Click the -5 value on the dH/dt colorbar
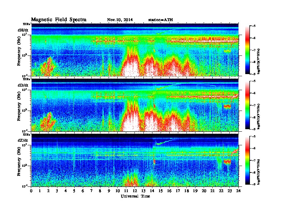284x219 pixels. [x=254, y=26]
